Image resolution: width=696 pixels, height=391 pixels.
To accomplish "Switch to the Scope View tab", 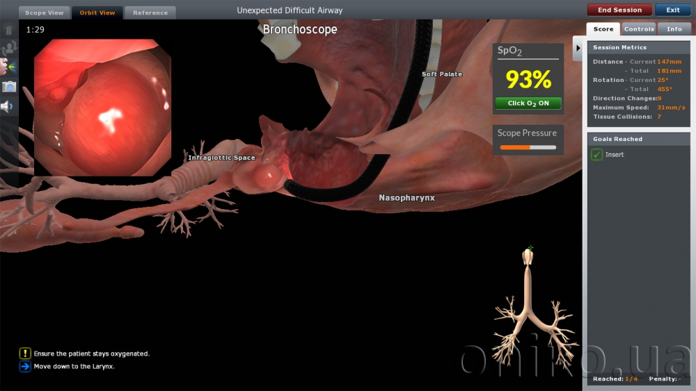I will (45, 13).
